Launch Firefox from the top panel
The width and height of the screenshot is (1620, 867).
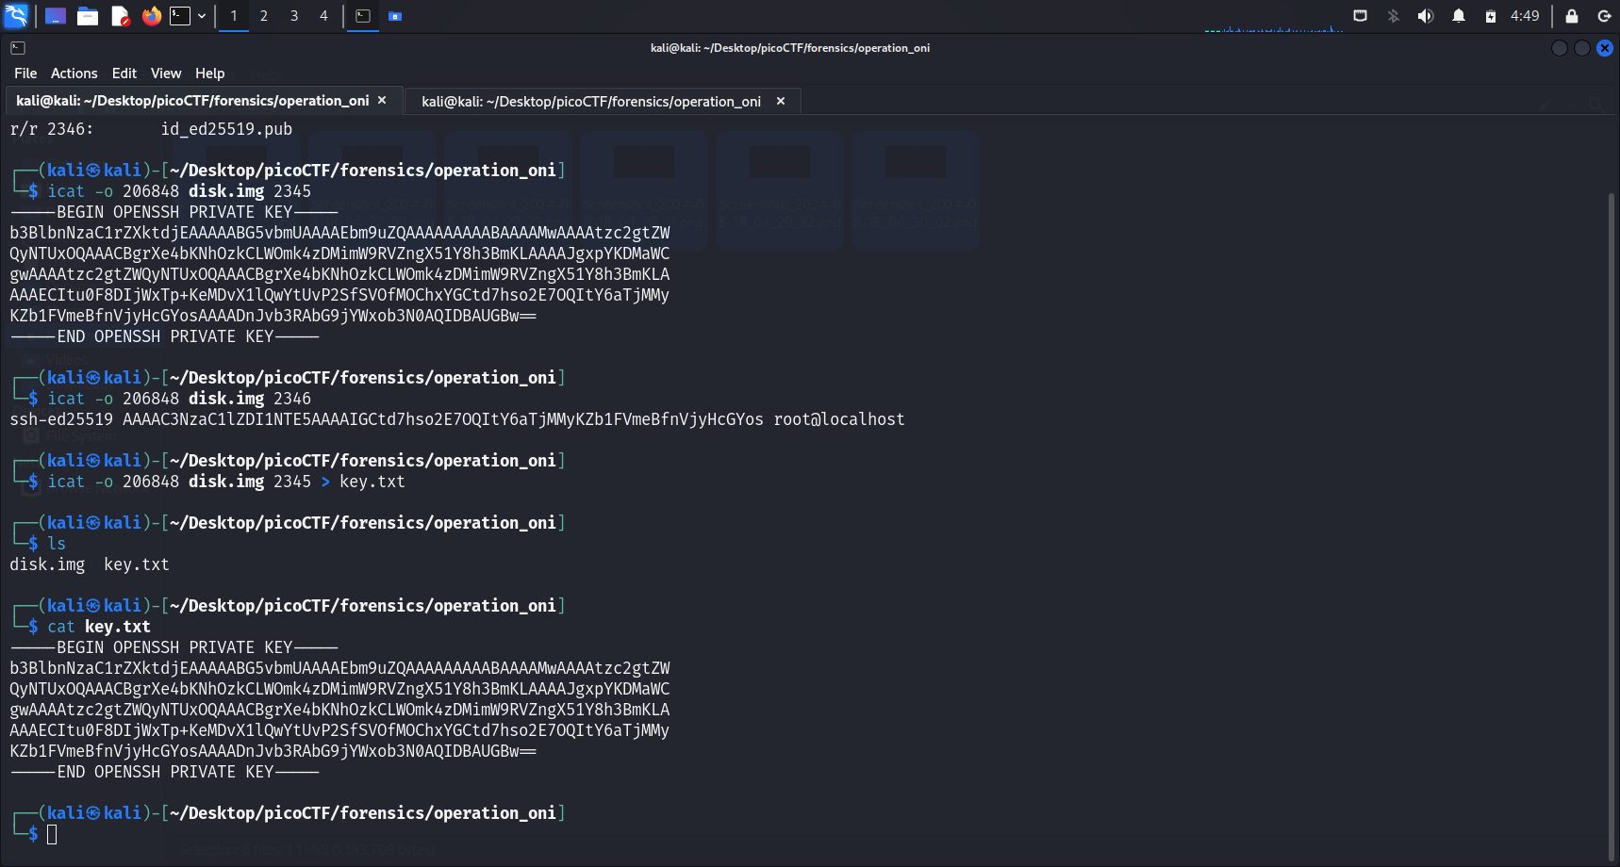pos(151,16)
